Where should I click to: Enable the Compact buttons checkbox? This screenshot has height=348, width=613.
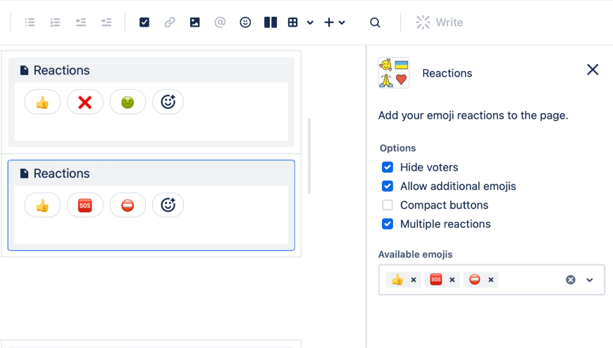(388, 205)
